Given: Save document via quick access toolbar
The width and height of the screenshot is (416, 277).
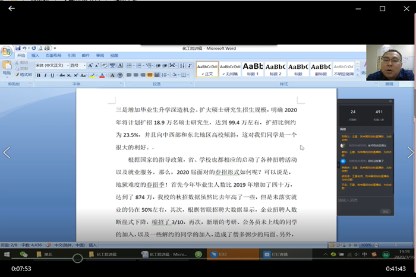Looking at the screenshot, I should (18, 48).
